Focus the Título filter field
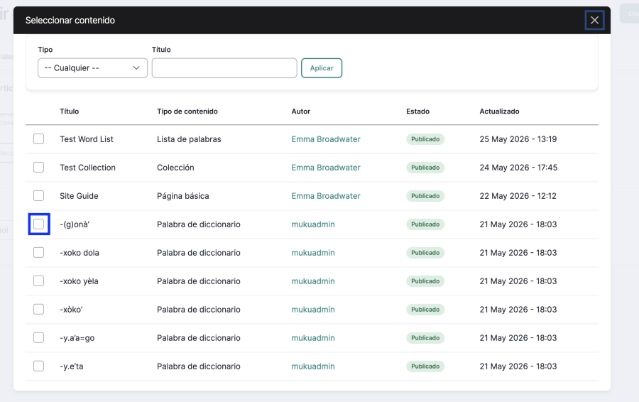Image resolution: width=639 pixels, height=402 pixels. click(x=224, y=68)
